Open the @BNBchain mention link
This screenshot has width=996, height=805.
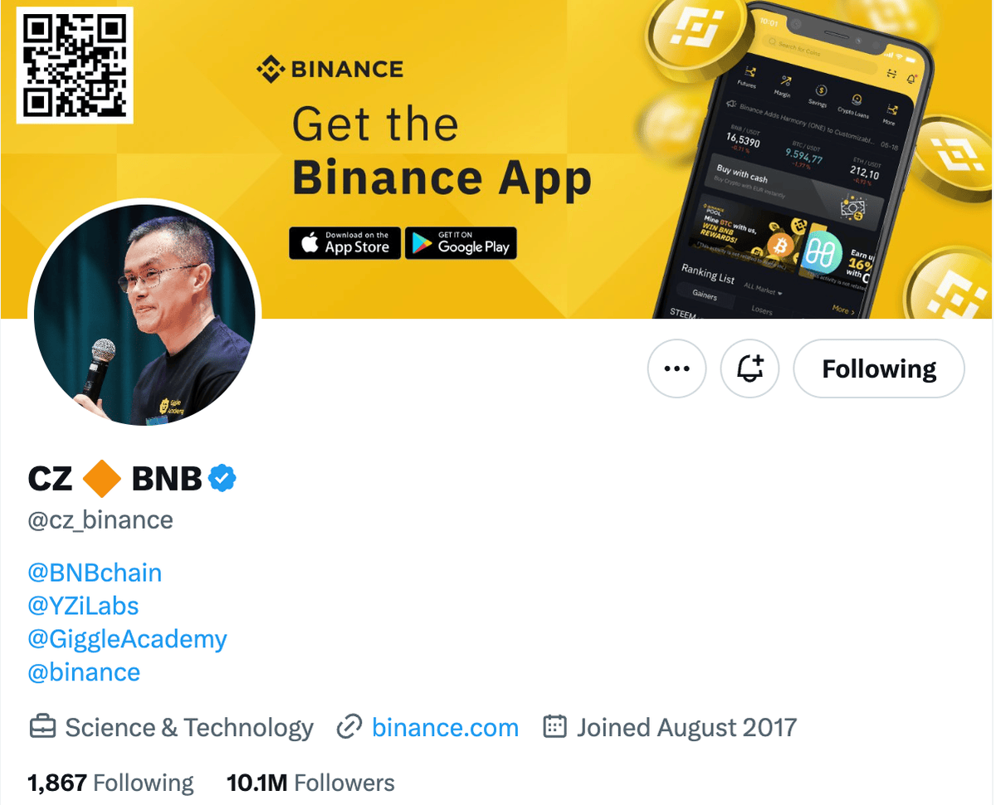[95, 573]
